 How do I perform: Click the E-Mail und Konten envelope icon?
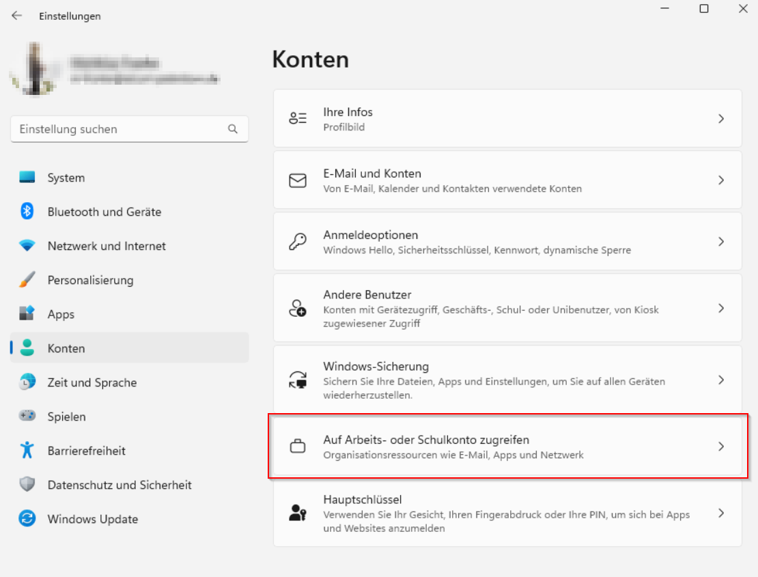point(297,180)
